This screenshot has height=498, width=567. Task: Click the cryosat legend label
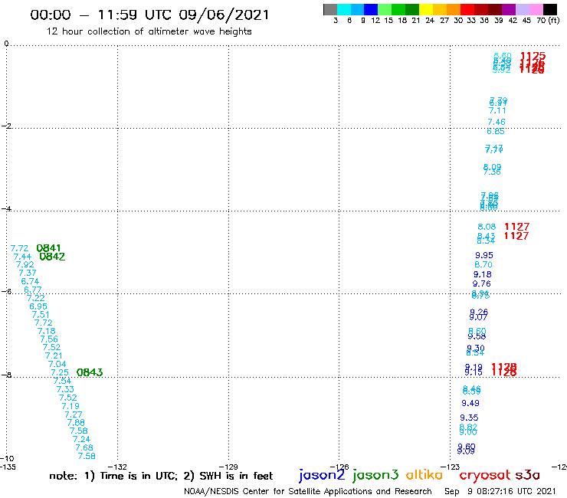click(485, 476)
